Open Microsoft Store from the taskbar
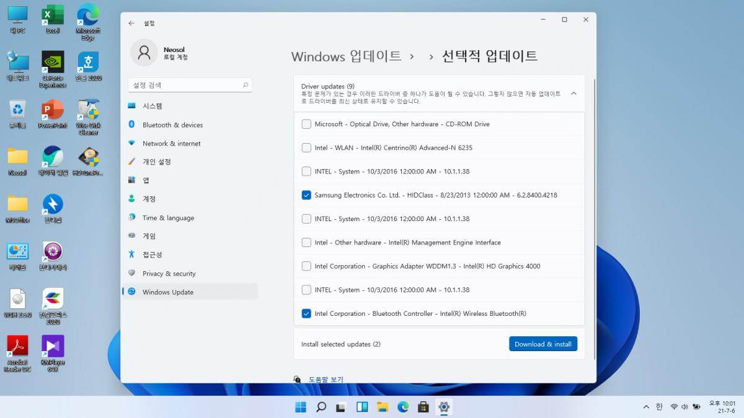 423,407
